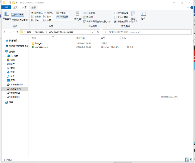Open Quick access (快速访问) in sidebar
Image resolution: width=195 pixels, height=163 pixels.
pyautogui.click(x=11, y=40)
